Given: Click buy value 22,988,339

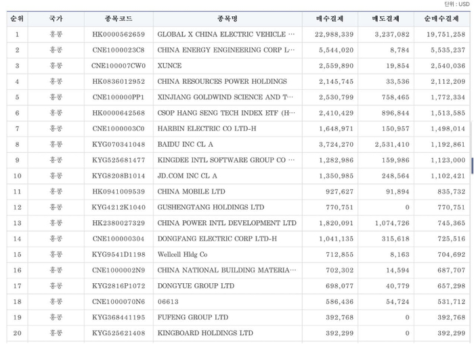Looking at the screenshot, I should [334, 34].
